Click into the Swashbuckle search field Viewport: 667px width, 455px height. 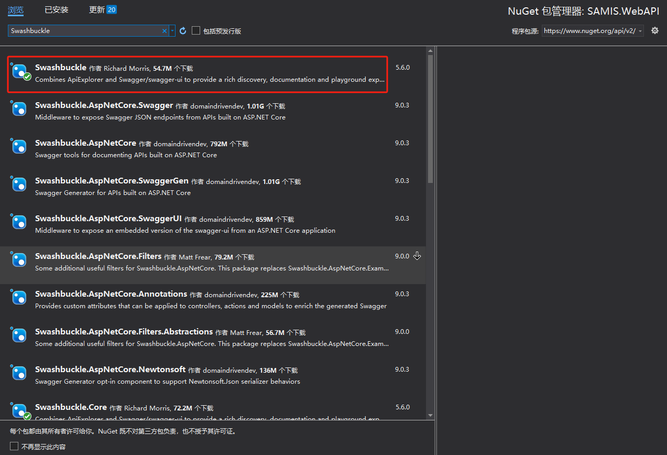tap(85, 31)
